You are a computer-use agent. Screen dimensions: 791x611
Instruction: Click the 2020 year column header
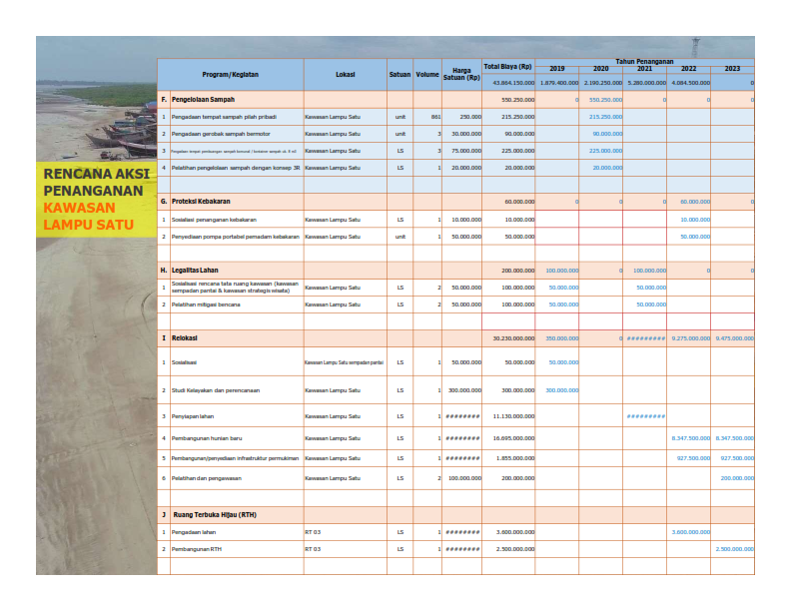tap(601, 69)
